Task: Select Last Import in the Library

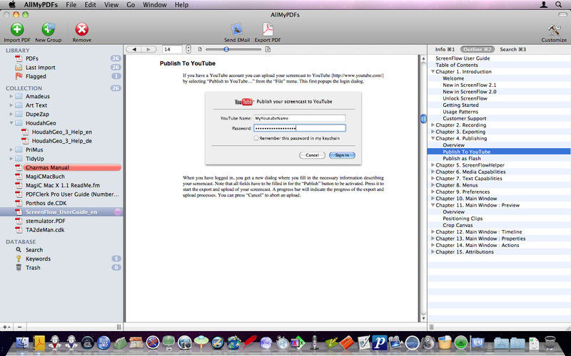Action: click(41, 68)
